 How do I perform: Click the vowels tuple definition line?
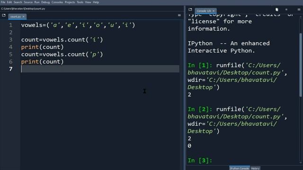(x=78, y=25)
